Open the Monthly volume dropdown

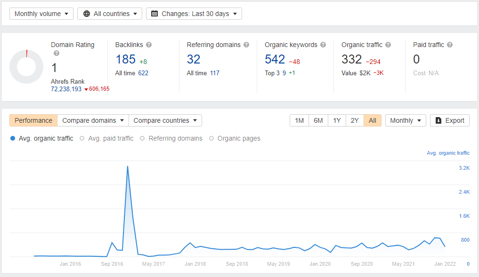coord(41,13)
